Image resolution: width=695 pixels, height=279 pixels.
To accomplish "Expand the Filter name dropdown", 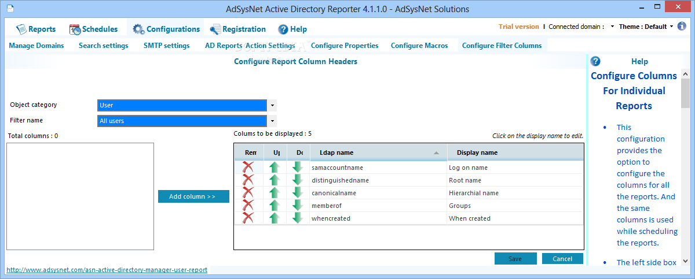I will click(x=273, y=121).
